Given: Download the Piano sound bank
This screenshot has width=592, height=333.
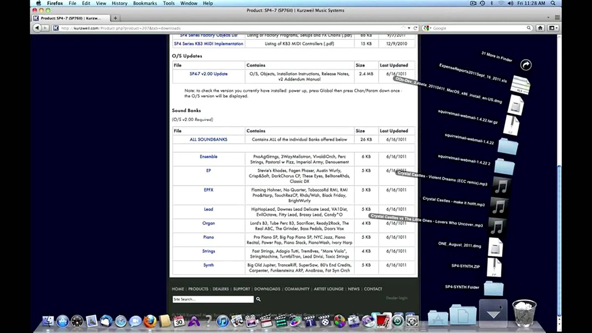Looking at the screenshot, I should (209, 237).
